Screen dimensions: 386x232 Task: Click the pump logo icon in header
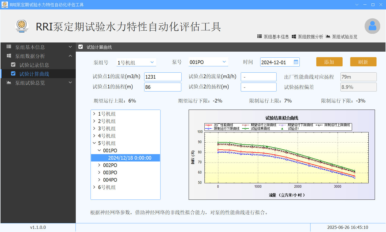tap(22, 26)
